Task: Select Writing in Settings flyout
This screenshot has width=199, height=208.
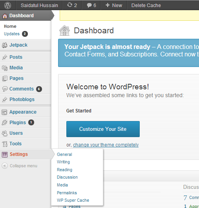Action: pyautogui.click(x=64, y=162)
